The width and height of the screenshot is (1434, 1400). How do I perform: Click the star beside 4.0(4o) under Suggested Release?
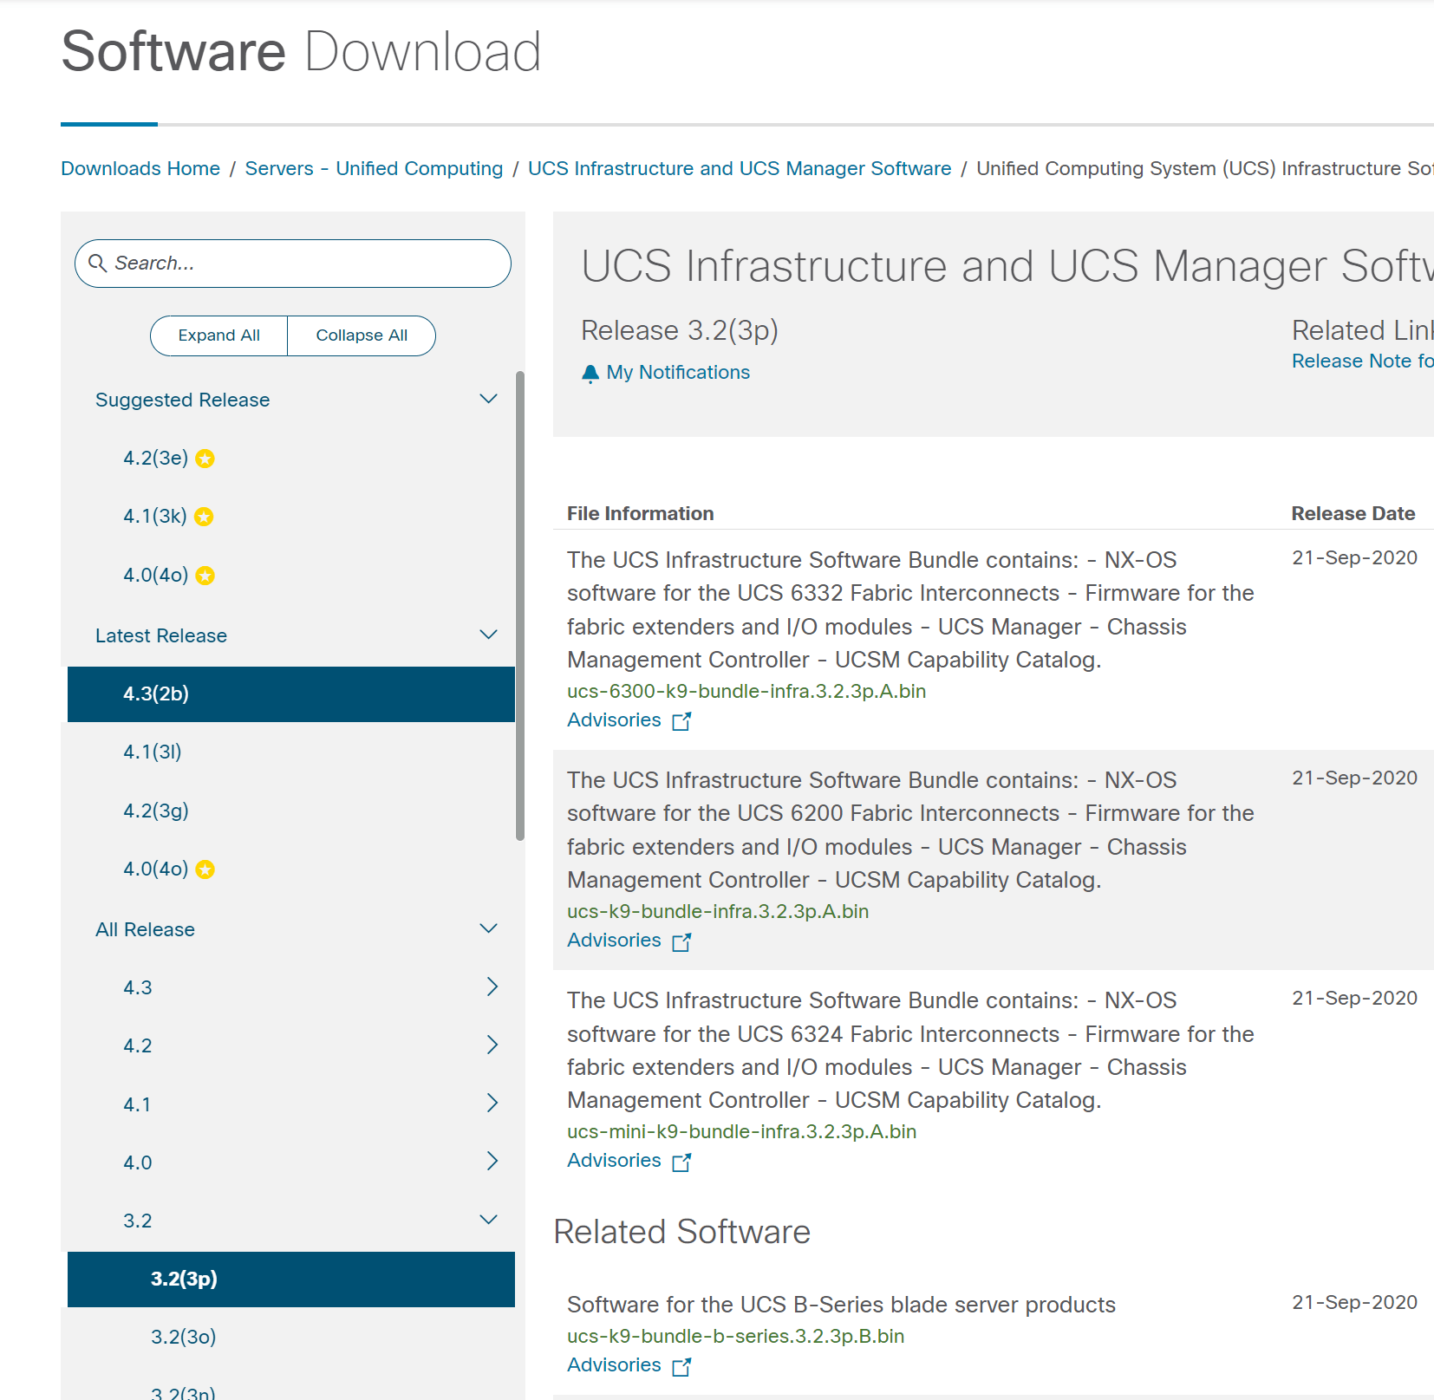205,575
